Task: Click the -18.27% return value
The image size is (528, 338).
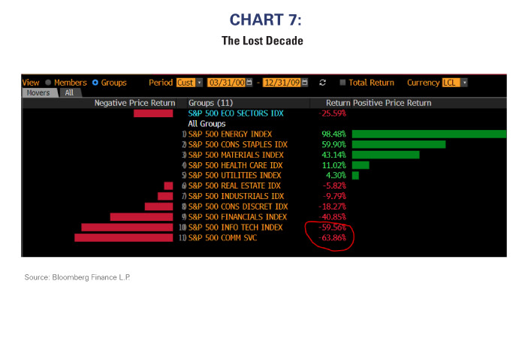Action: pyautogui.click(x=333, y=207)
